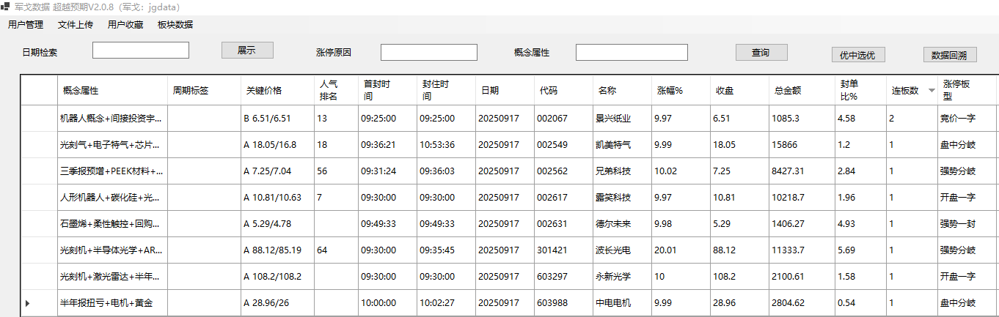Click the sort arrow in the 连板数 header
The width and height of the screenshot is (999, 317).
pyautogui.click(x=932, y=91)
